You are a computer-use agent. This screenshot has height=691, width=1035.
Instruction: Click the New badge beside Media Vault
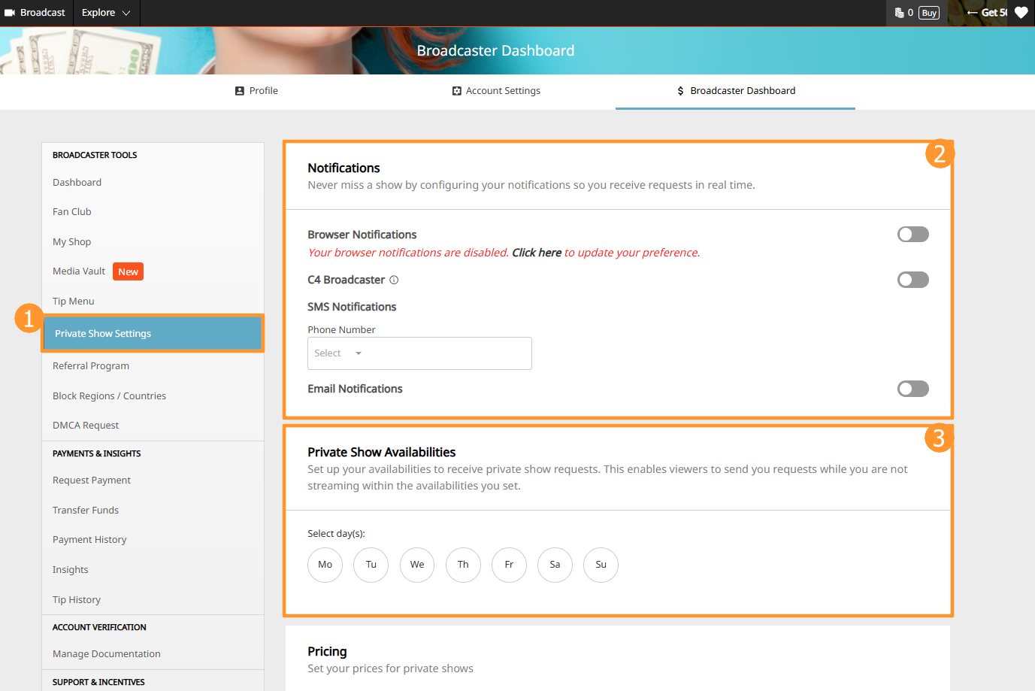pos(128,271)
